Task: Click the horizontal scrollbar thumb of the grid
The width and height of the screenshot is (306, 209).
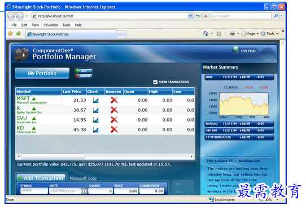Action: 53,157
